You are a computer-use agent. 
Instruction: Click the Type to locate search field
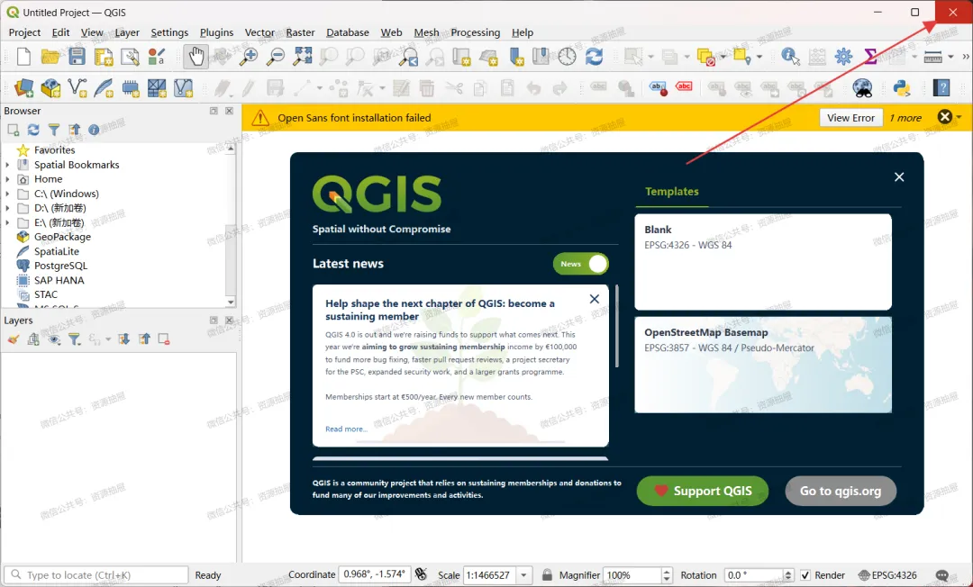coord(96,575)
